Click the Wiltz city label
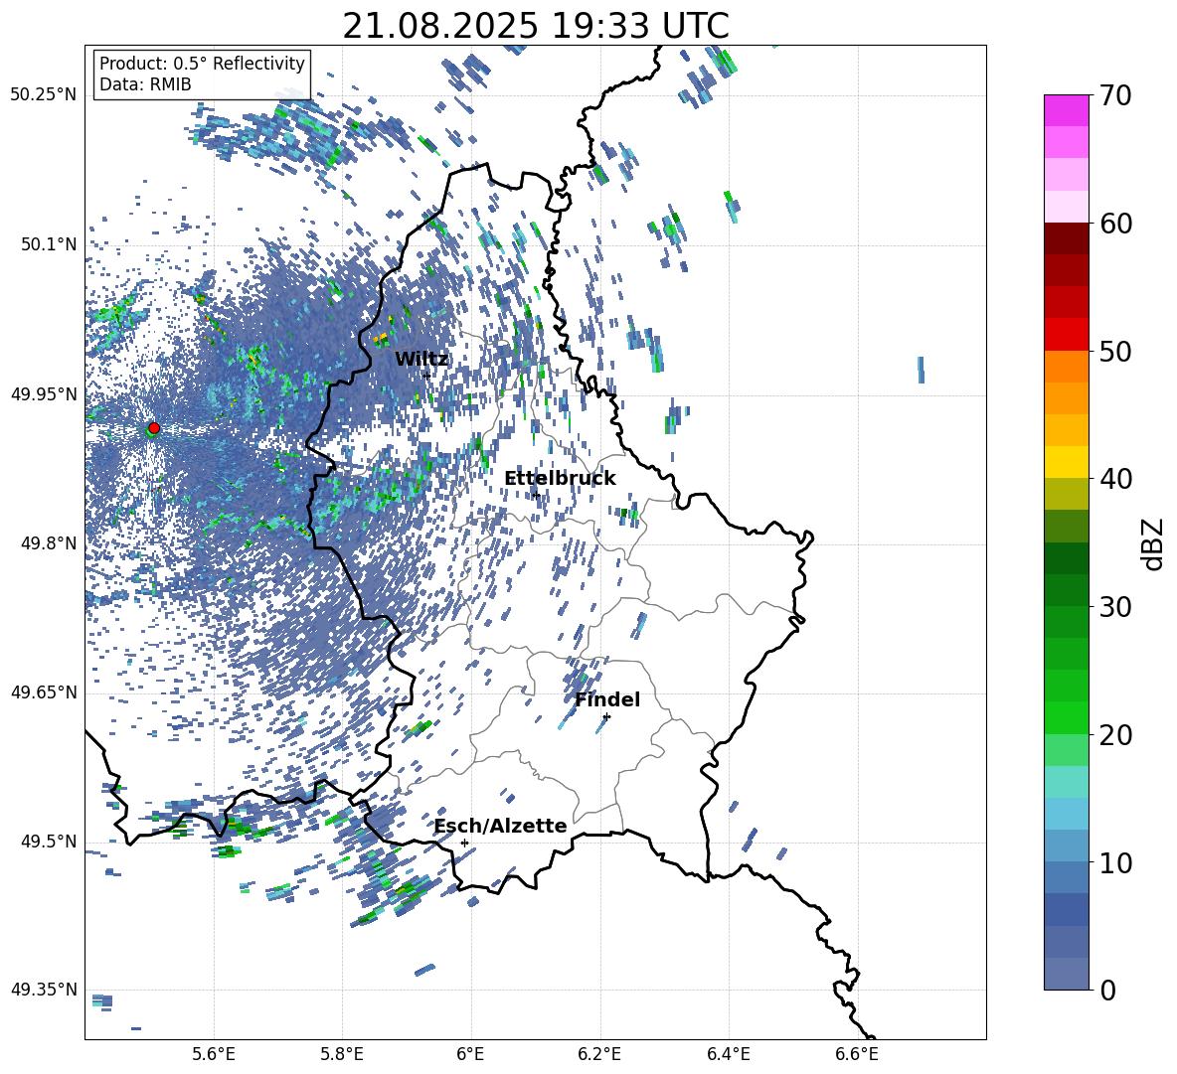 (421, 360)
